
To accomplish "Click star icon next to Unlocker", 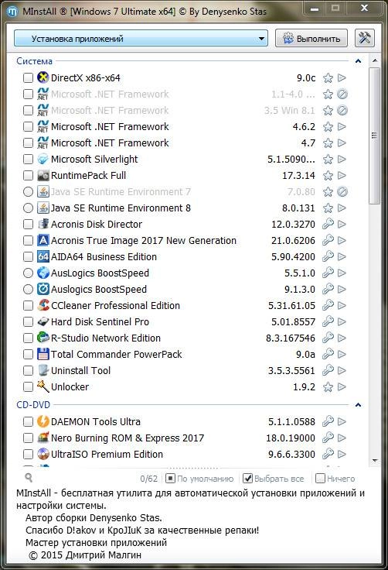I will 328,386.
